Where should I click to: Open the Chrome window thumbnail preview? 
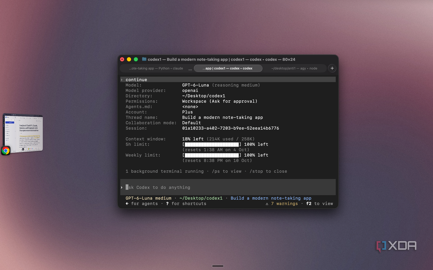click(x=23, y=133)
